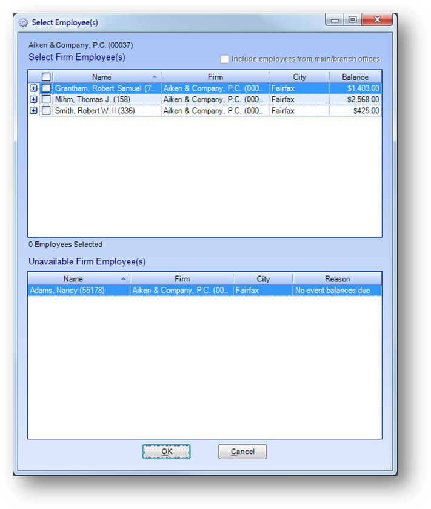Click Fairfax city cell in Smith row
This screenshot has height=509, width=431.
pos(299,111)
